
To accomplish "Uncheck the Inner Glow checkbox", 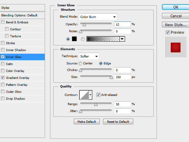I will click(3, 57).
